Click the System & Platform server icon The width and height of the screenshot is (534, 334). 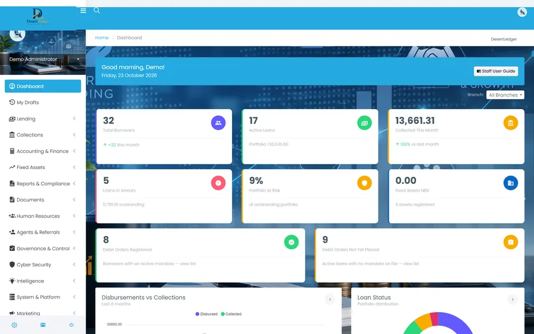pyautogui.click(x=12, y=297)
